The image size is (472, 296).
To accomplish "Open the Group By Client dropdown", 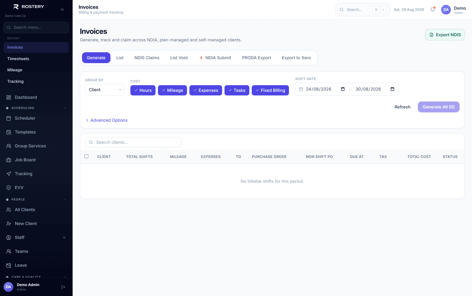I will 105,90.
